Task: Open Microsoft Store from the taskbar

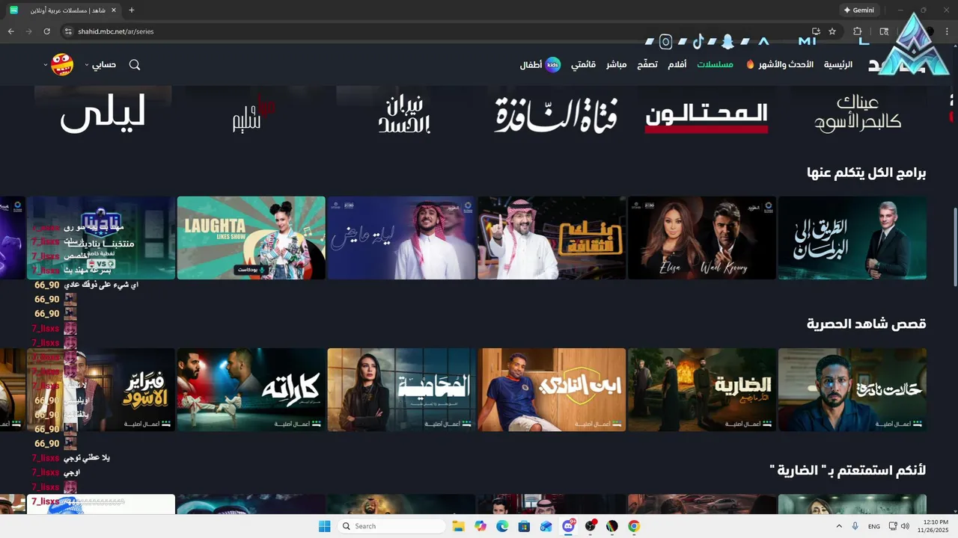Action: coord(524,526)
